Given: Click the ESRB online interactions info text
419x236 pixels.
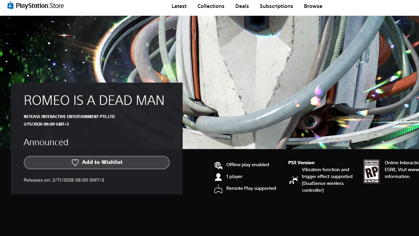Looking at the screenshot, I should pyautogui.click(x=401, y=169).
